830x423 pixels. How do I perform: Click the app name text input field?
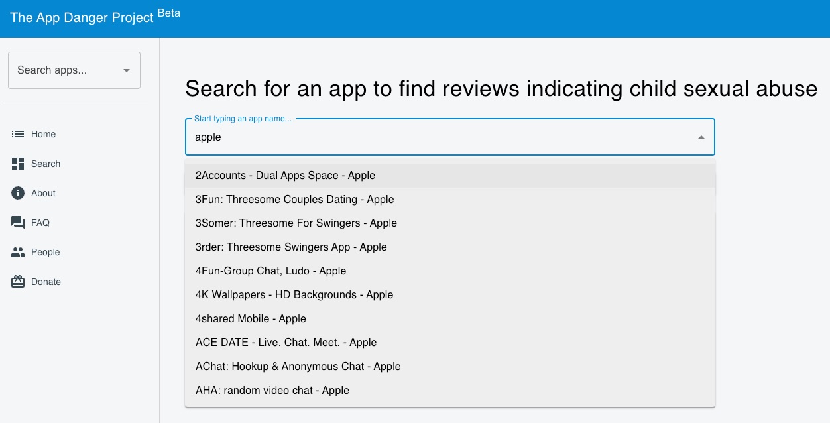point(438,137)
